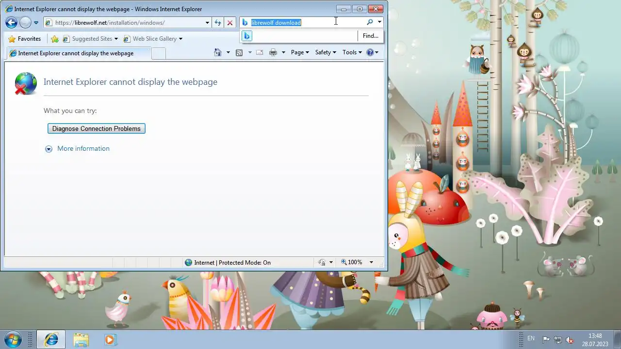621x349 pixels.
Task: Click Diagnose Connection Problems button
Action: point(97,128)
